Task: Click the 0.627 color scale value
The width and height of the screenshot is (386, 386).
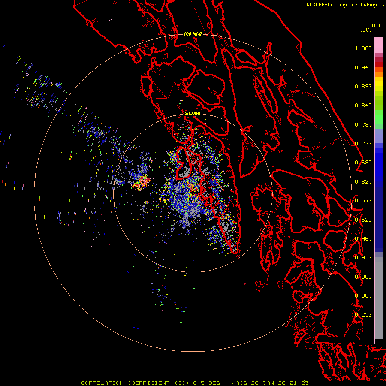Action: (363, 182)
